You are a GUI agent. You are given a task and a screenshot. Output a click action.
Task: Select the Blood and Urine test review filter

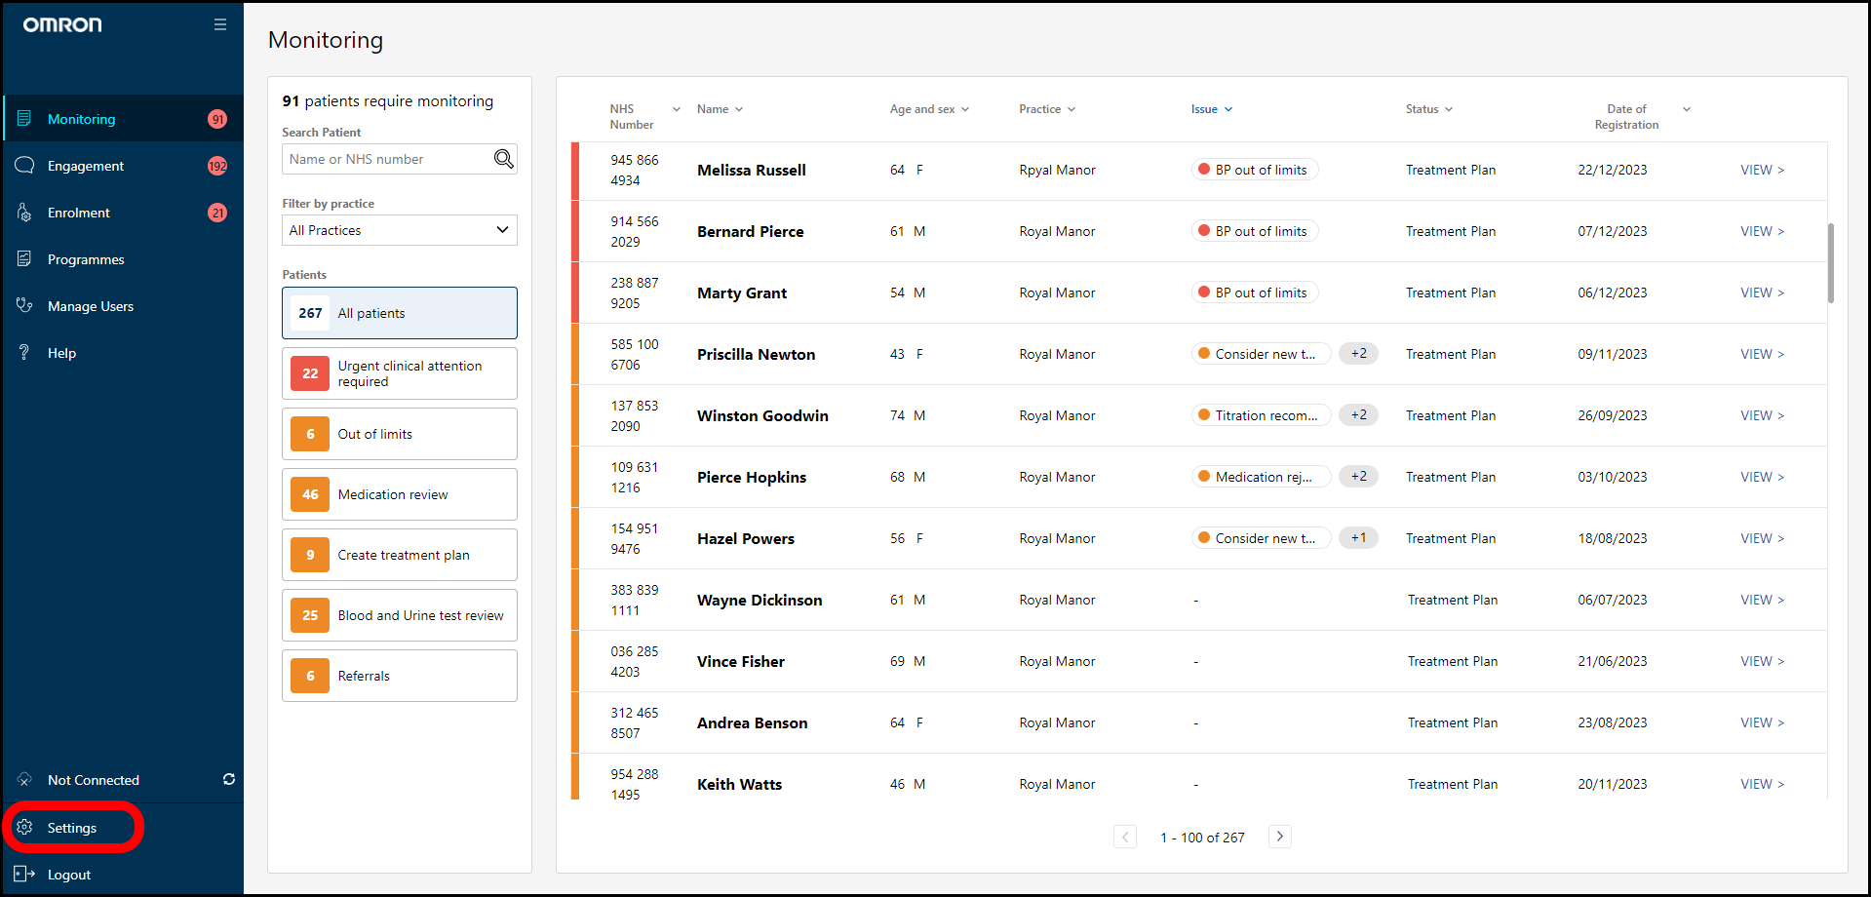tap(399, 615)
